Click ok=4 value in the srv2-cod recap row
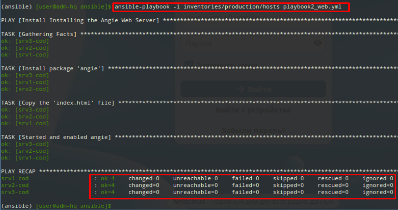This screenshot has height=210, width=398. click(x=108, y=185)
